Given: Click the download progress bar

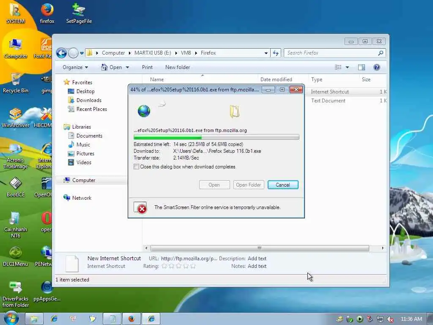Looking at the screenshot, I should point(216,137).
